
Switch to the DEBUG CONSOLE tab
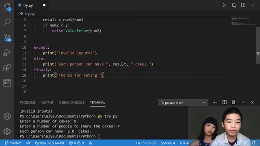pos(72,103)
